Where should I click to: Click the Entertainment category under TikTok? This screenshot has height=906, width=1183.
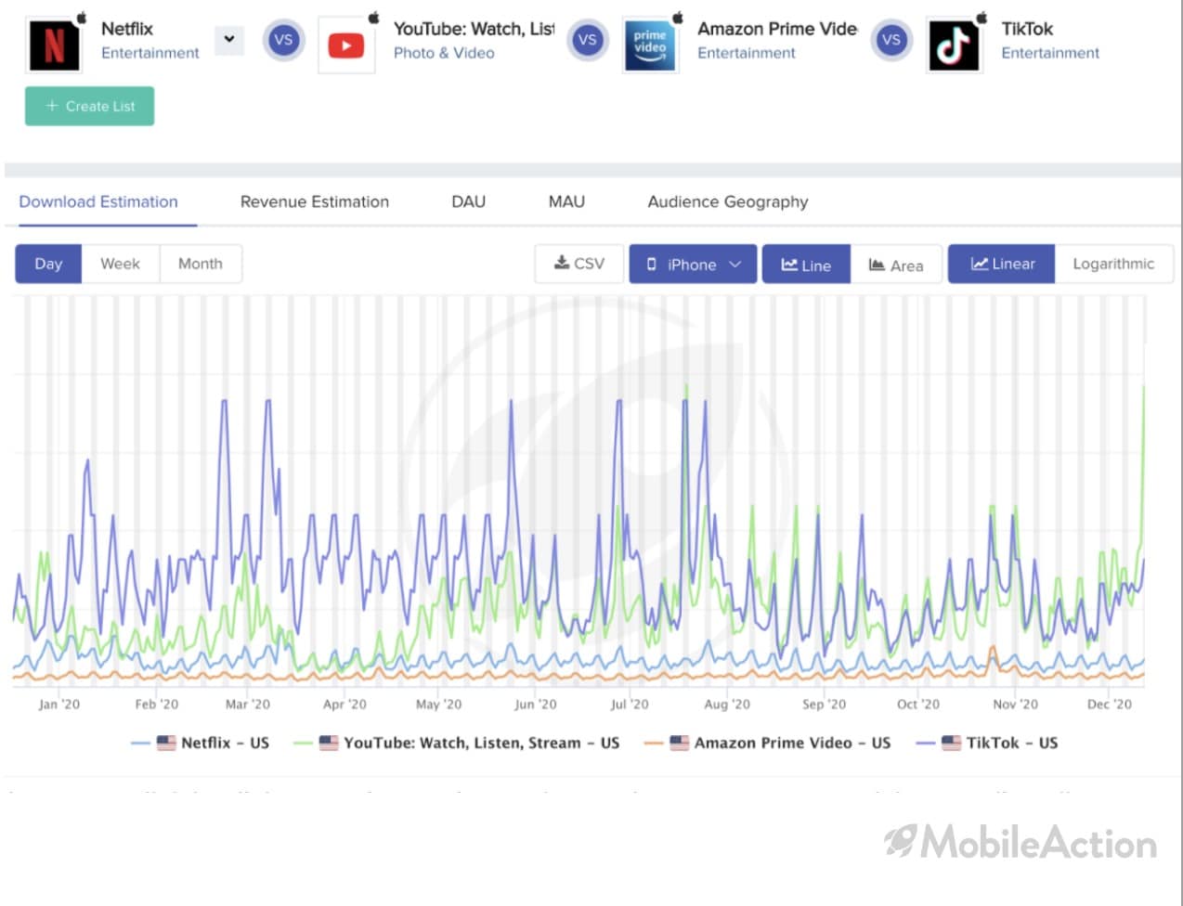coord(1050,53)
